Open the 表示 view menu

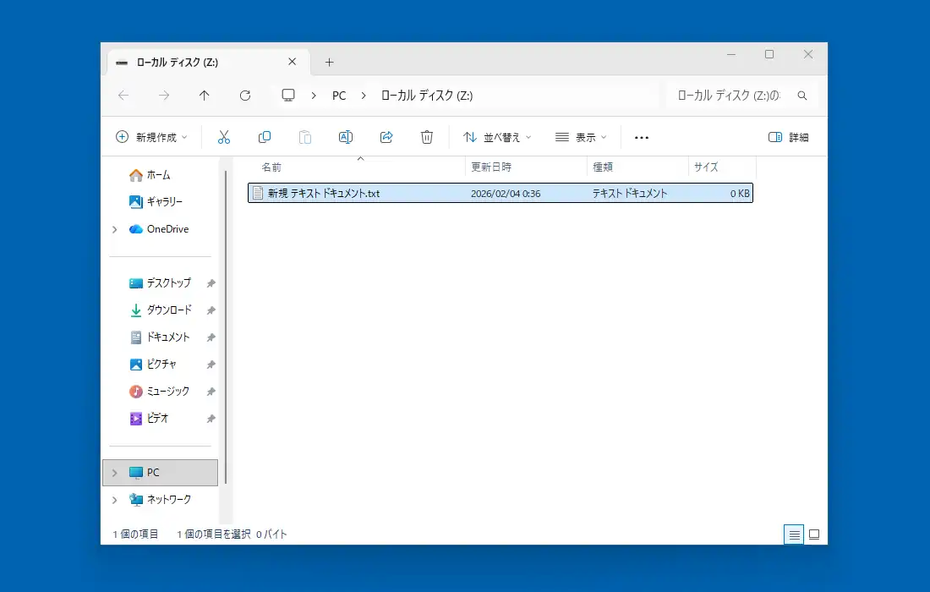pyautogui.click(x=581, y=137)
